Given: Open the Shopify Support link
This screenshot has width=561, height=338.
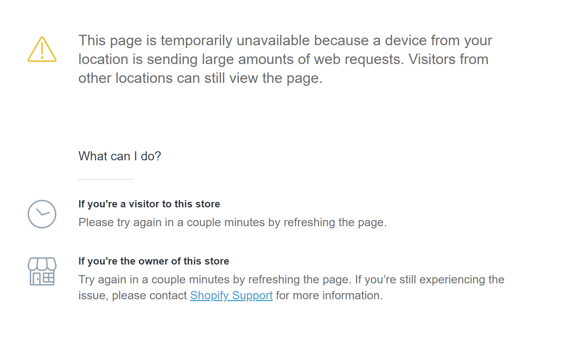Looking at the screenshot, I should (x=231, y=295).
